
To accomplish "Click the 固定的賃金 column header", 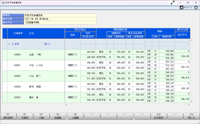I will pos(80,30).
